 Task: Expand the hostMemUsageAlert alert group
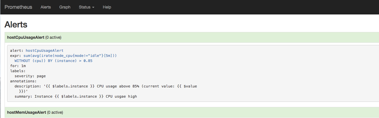click(26, 113)
